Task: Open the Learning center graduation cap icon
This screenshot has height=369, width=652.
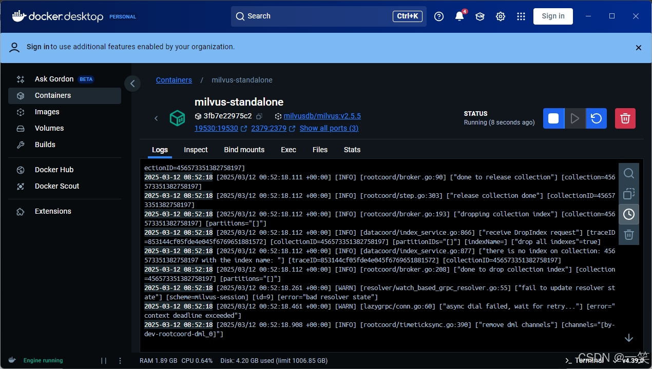Action: 480,16
